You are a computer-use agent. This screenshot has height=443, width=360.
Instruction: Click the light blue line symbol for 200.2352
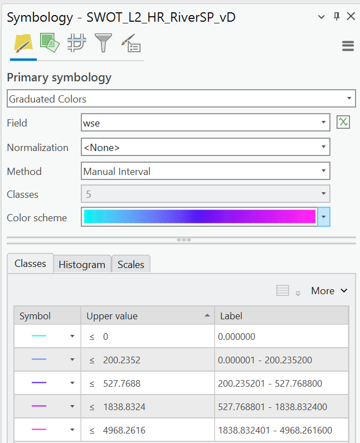[x=39, y=359]
